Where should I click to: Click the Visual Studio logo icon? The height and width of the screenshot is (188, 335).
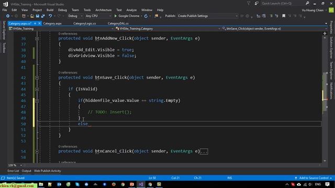5,4
